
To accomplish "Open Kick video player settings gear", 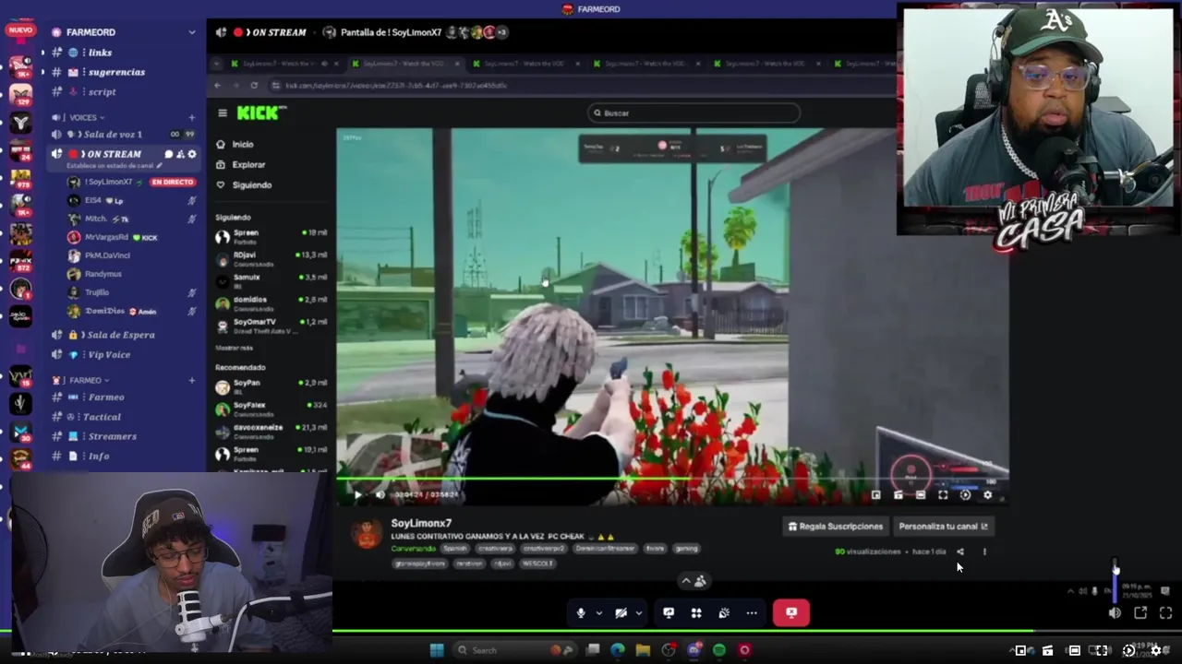I will [x=987, y=495].
